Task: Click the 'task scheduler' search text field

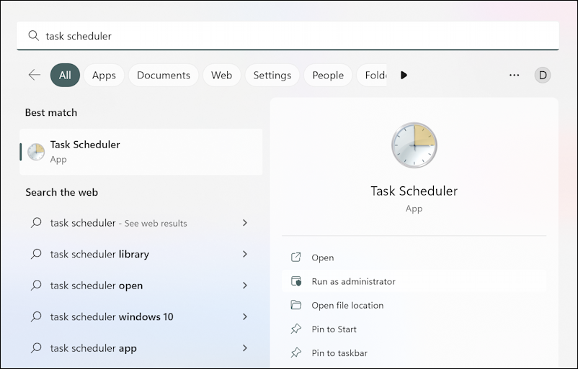Action: 288,36
